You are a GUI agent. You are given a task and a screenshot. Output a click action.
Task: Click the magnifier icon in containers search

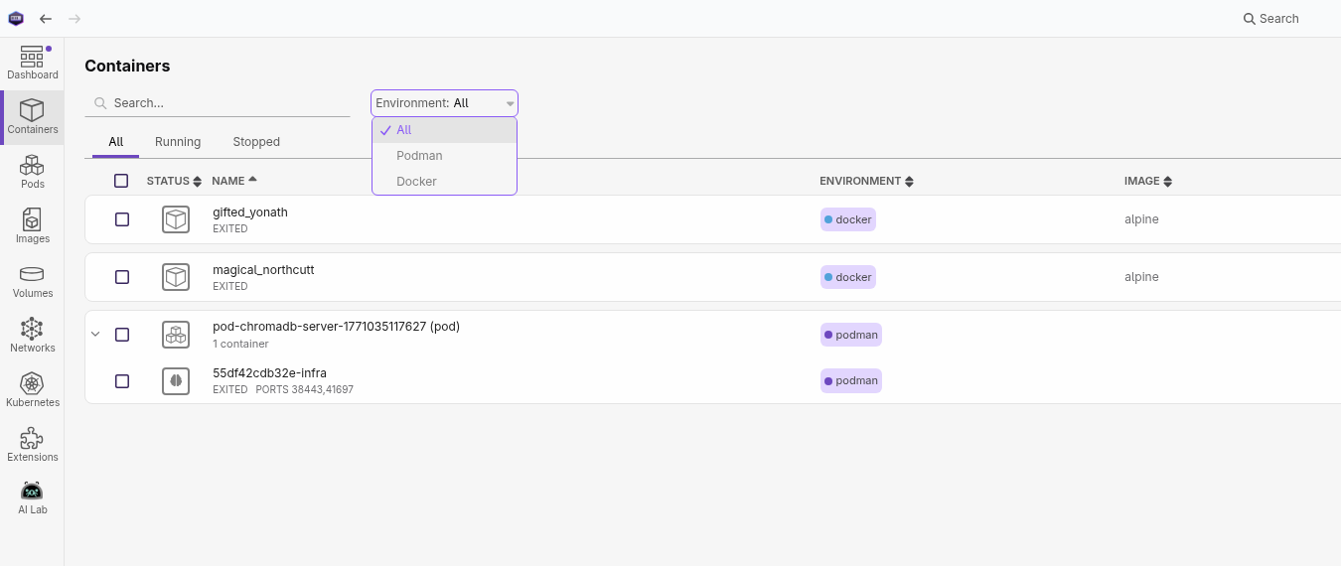pos(100,103)
